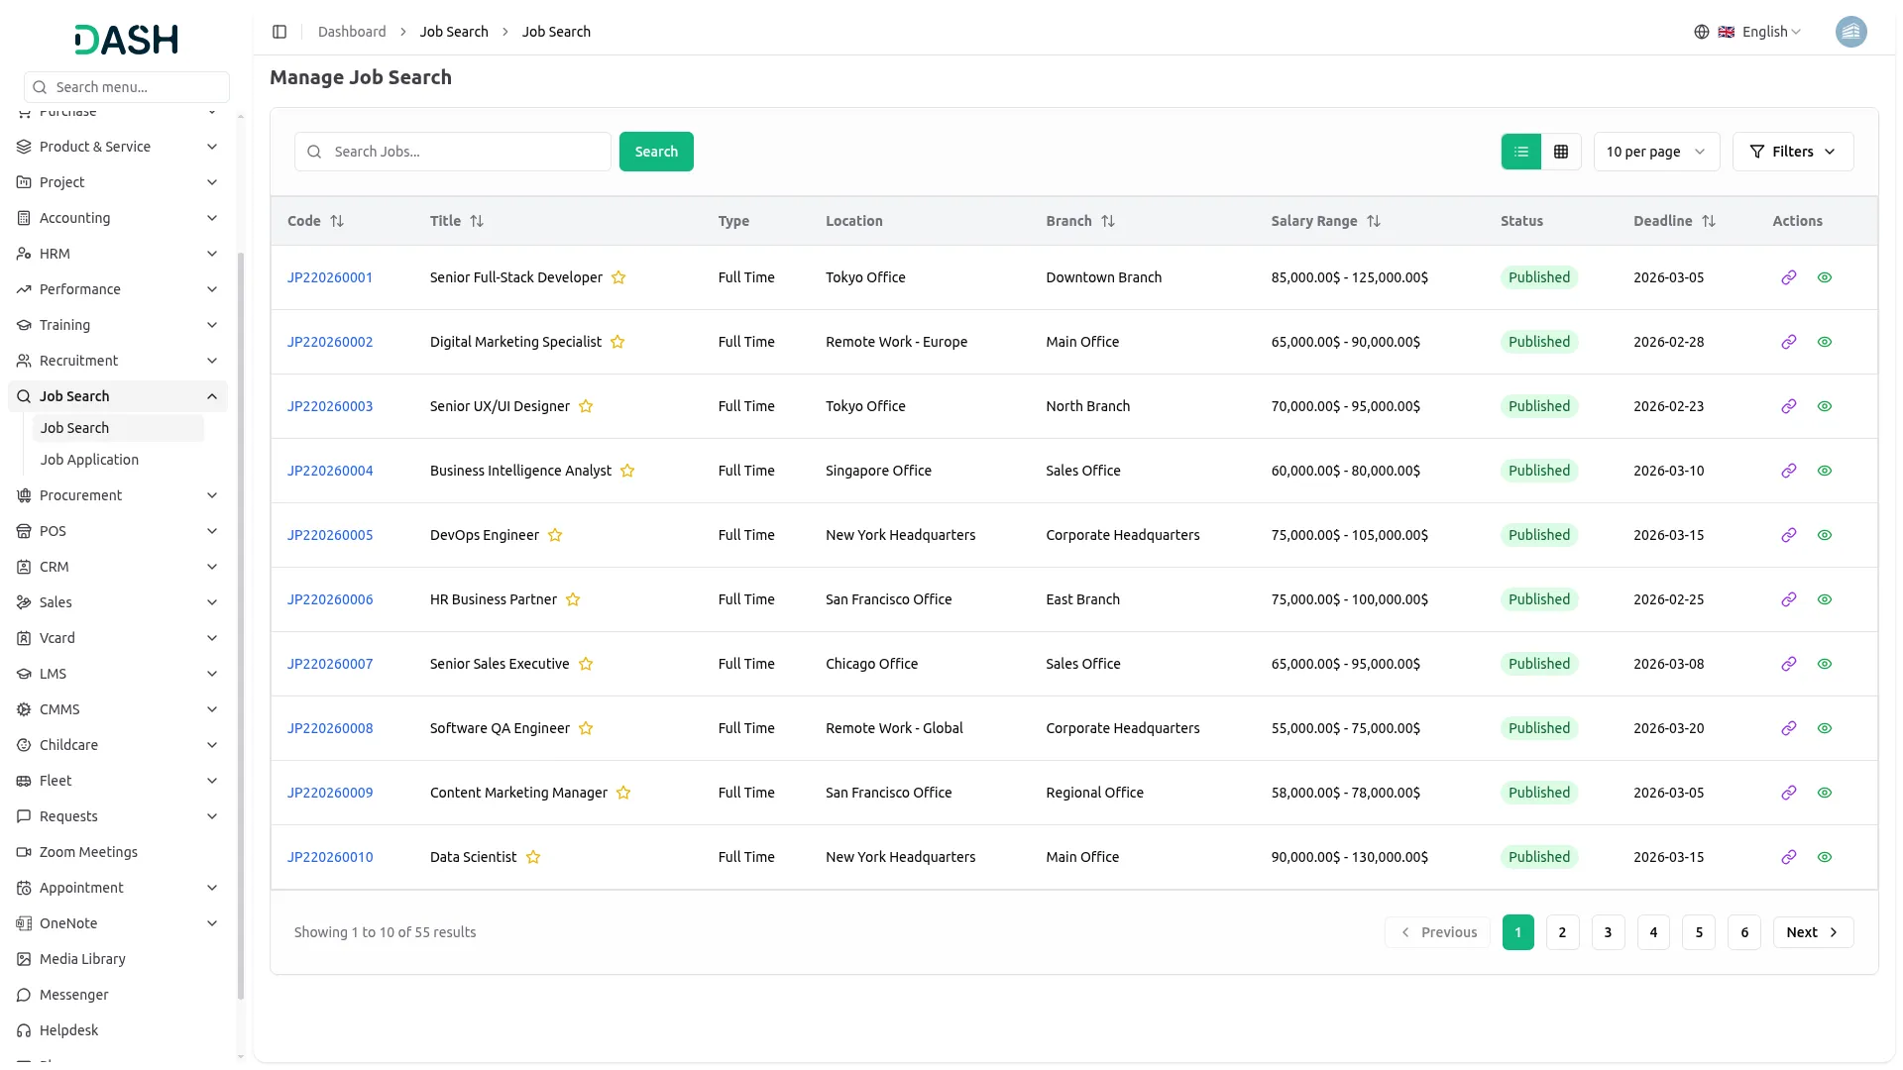
Task: View Senior UX/UI Designer job via eye icon
Action: click(x=1824, y=406)
